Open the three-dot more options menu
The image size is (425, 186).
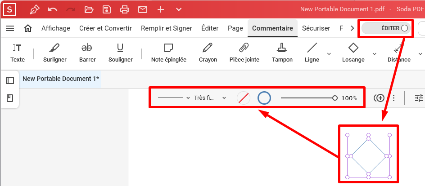pos(394,98)
